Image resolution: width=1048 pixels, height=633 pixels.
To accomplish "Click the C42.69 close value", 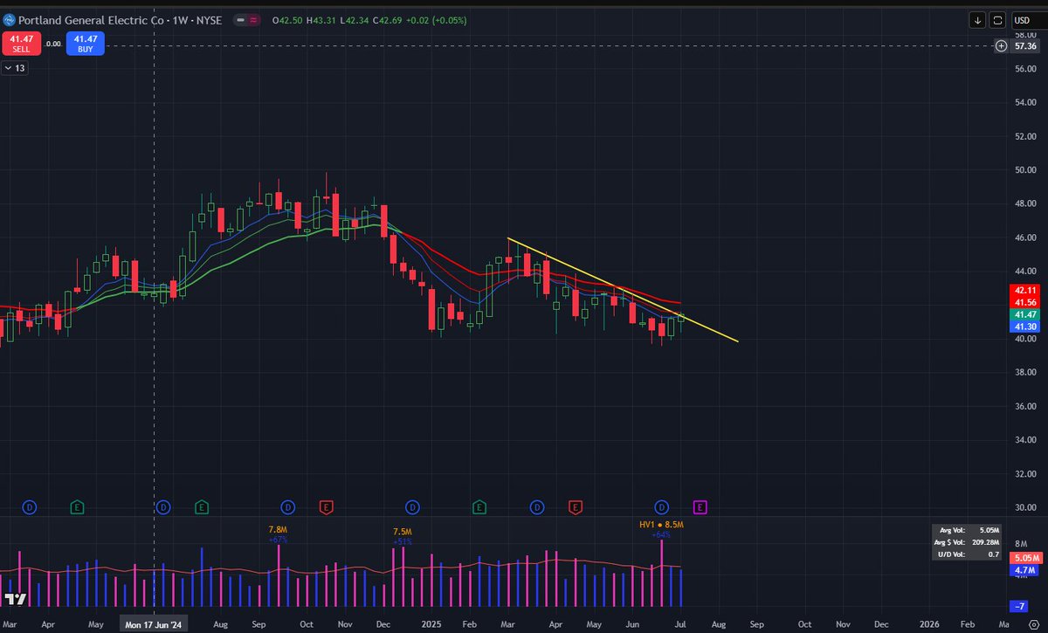I will tap(390, 20).
